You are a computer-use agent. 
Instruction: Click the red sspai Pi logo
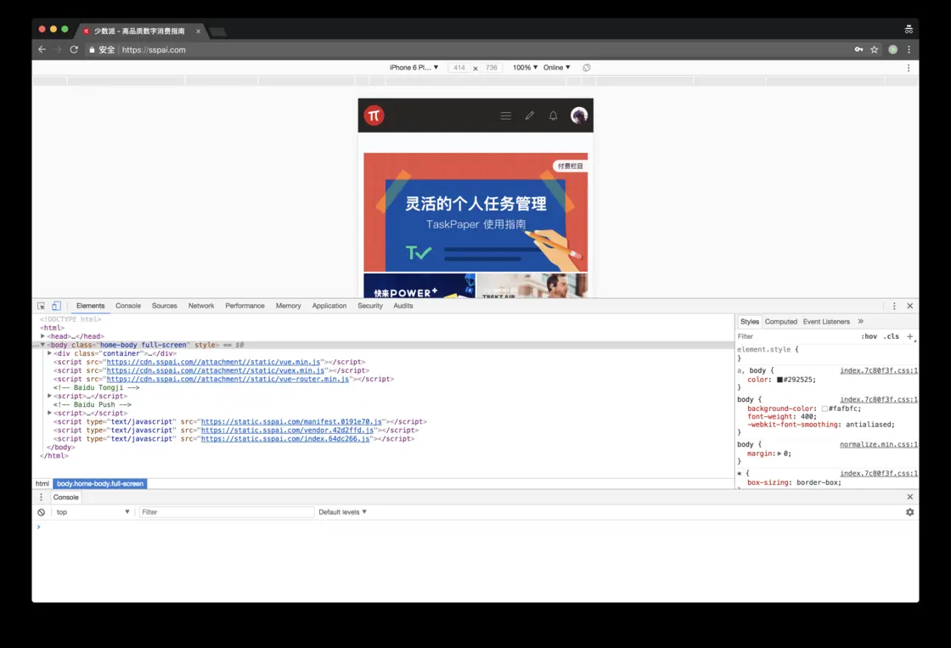coord(374,116)
